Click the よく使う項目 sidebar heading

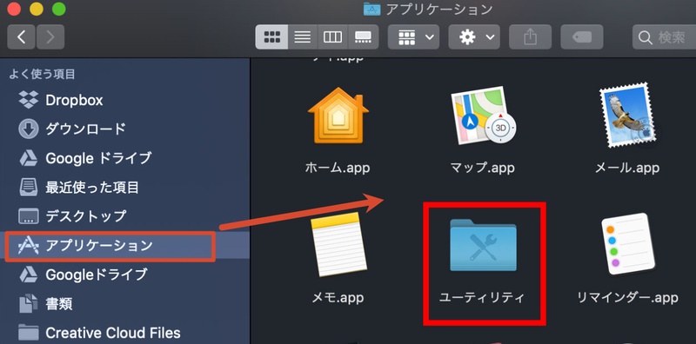pyautogui.click(x=42, y=74)
